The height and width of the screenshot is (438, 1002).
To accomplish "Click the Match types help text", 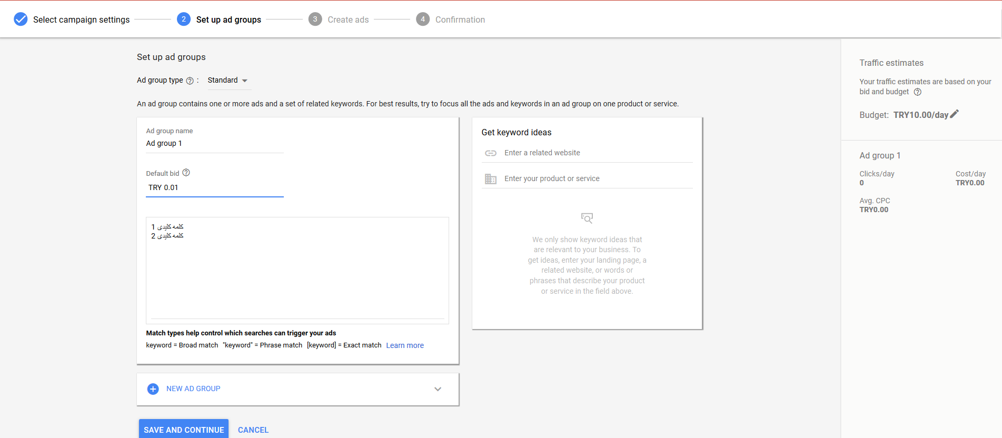I will [x=241, y=333].
